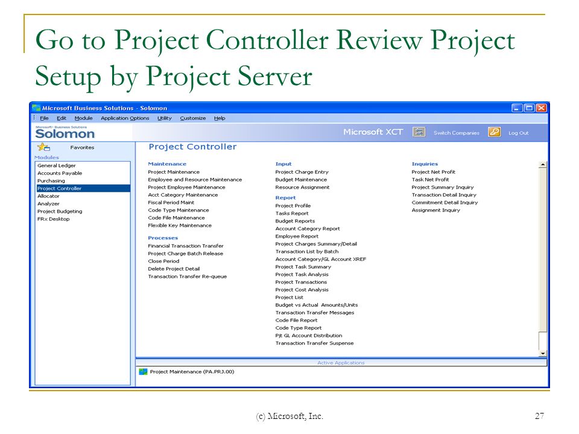Open Project Cost Analysis report
The width and height of the screenshot is (579, 434).
[x=302, y=290]
